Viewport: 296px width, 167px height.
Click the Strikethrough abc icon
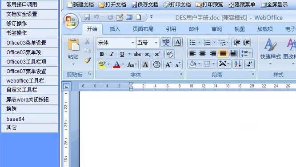[137, 54]
